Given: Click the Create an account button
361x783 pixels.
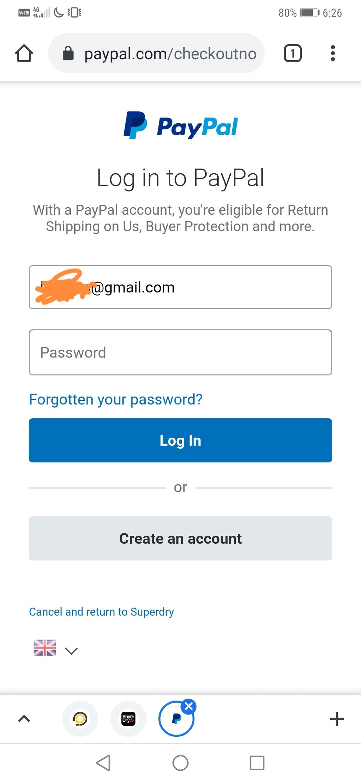Looking at the screenshot, I should point(180,538).
